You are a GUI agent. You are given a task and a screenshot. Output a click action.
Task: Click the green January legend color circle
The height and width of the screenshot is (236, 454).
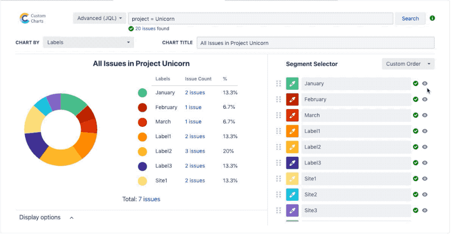(142, 93)
